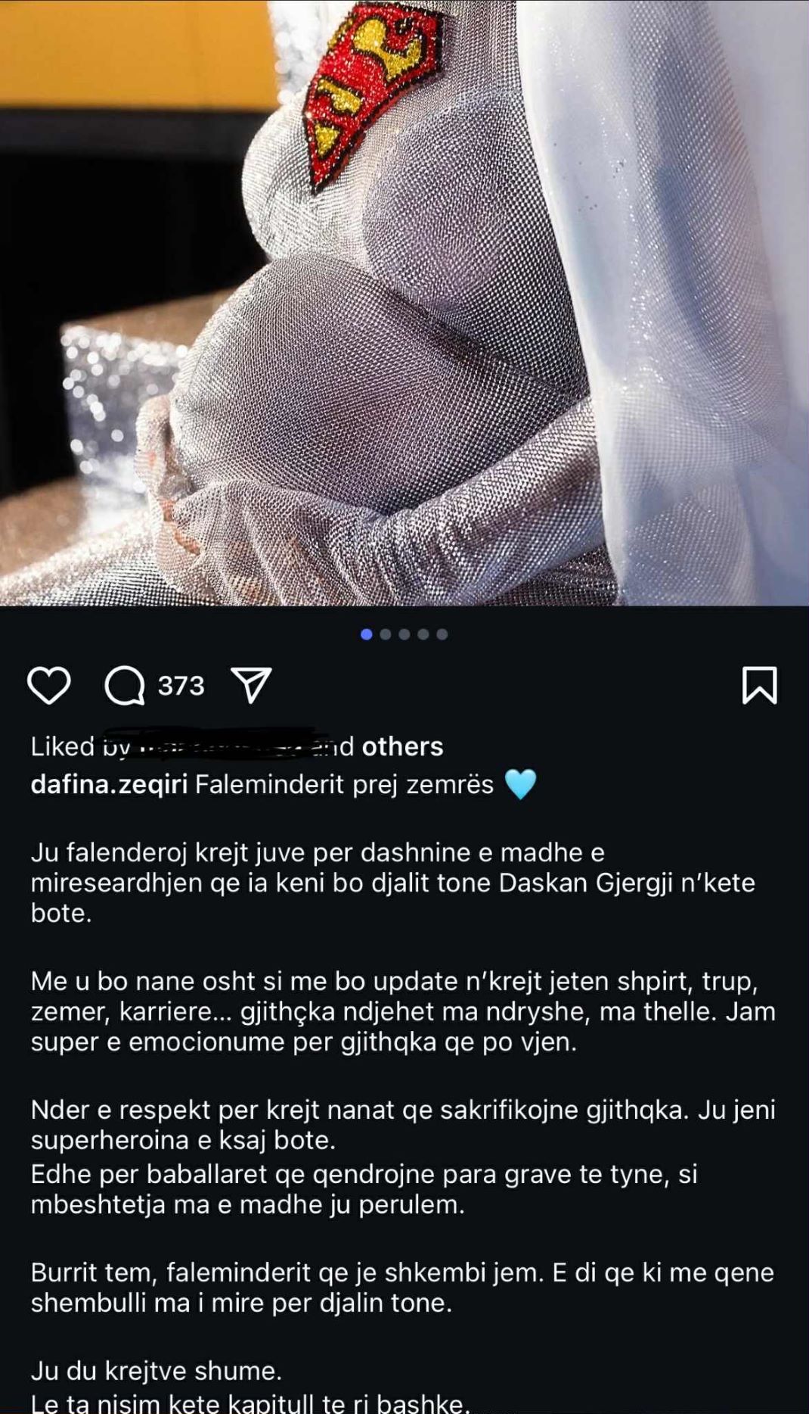The height and width of the screenshot is (1414, 809).
Task: Jump to the second carousel dot
Action: coord(386,634)
